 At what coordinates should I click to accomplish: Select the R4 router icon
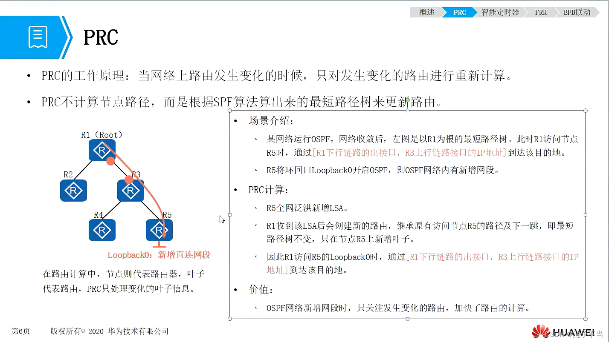(x=102, y=230)
